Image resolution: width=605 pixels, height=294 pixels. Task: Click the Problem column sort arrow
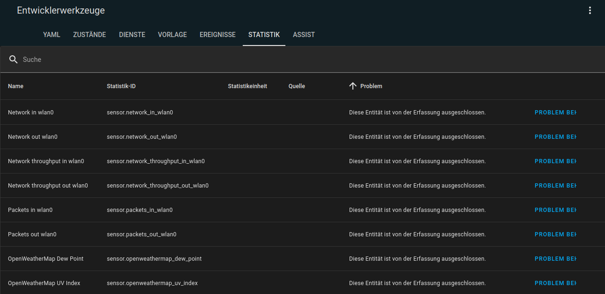tap(353, 86)
